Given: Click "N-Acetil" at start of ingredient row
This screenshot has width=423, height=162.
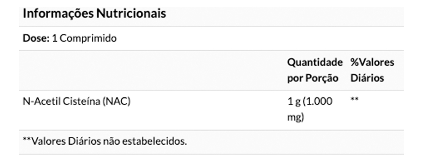Looking at the screenshot, I should click(38, 102).
